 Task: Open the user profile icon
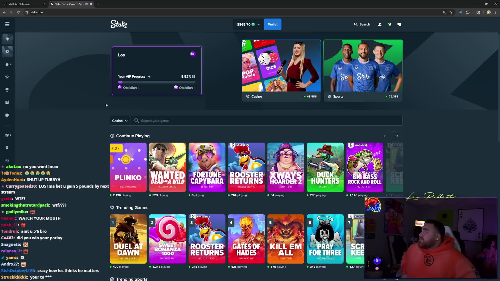[x=380, y=24]
